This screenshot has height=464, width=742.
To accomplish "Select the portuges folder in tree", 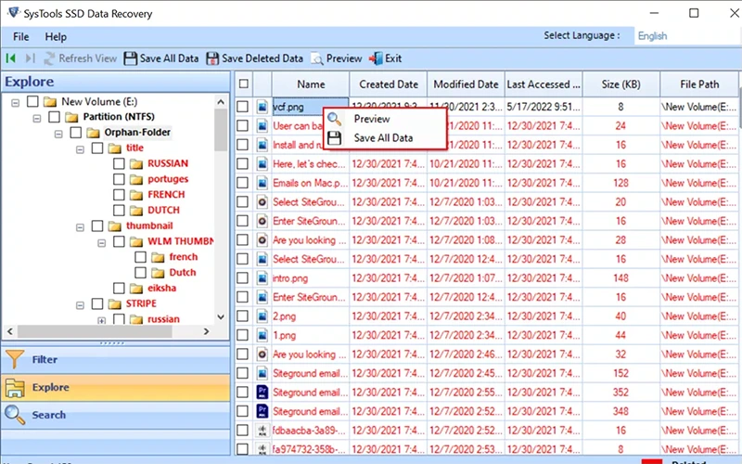I will point(168,179).
